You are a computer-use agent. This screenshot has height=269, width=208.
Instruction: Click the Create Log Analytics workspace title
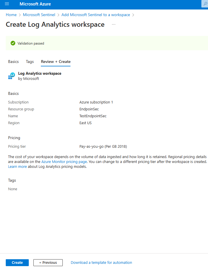55,24
